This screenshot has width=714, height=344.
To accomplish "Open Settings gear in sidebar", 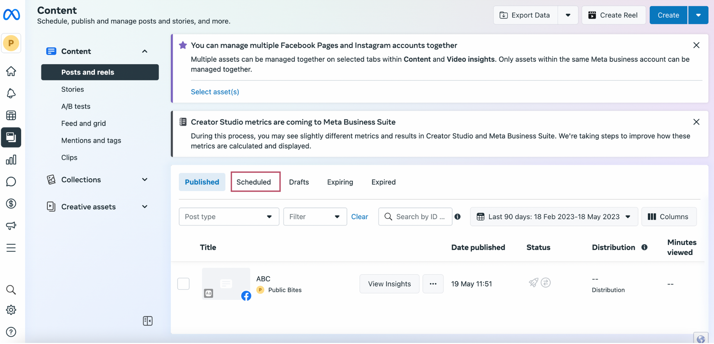I will pyautogui.click(x=11, y=310).
